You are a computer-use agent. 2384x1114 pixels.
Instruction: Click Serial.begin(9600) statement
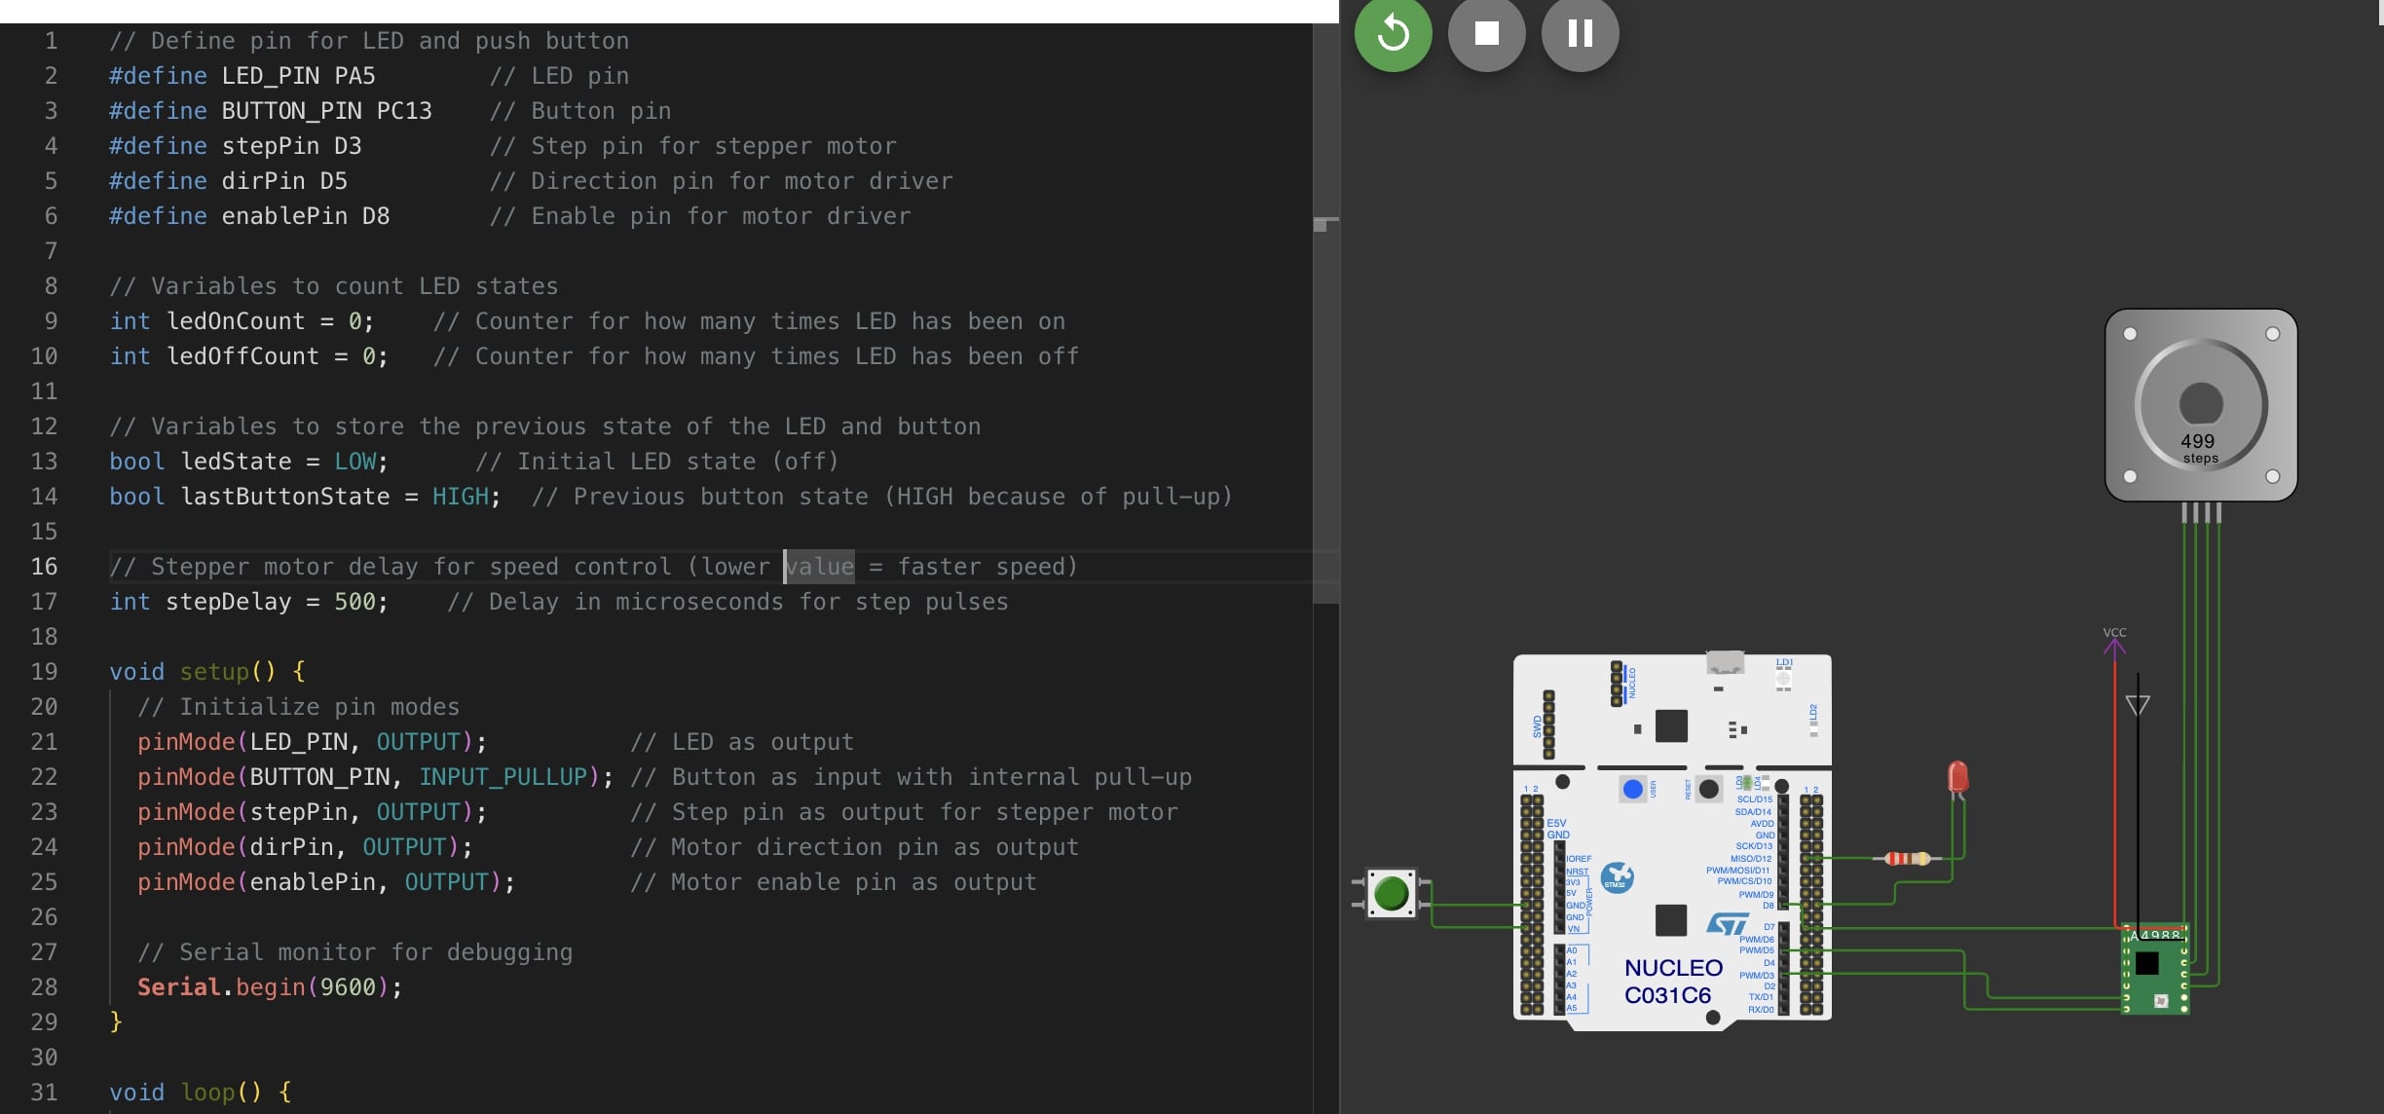tap(270, 987)
